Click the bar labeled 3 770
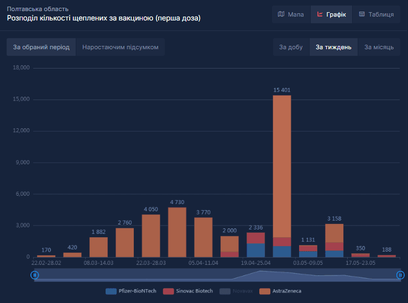Screen dimensions: 408x303 pyautogui.click(x=203, y=237)
